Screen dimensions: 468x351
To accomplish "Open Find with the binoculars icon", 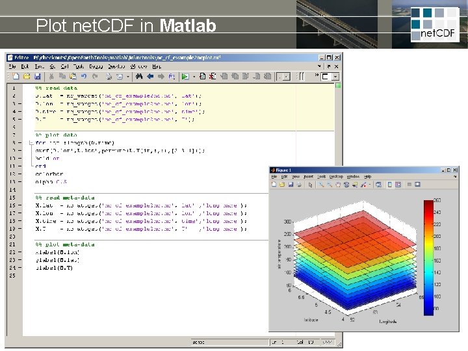I will coord(139,77).
